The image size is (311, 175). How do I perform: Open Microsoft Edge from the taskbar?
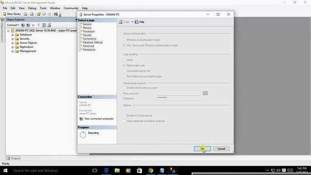point(106,171)
